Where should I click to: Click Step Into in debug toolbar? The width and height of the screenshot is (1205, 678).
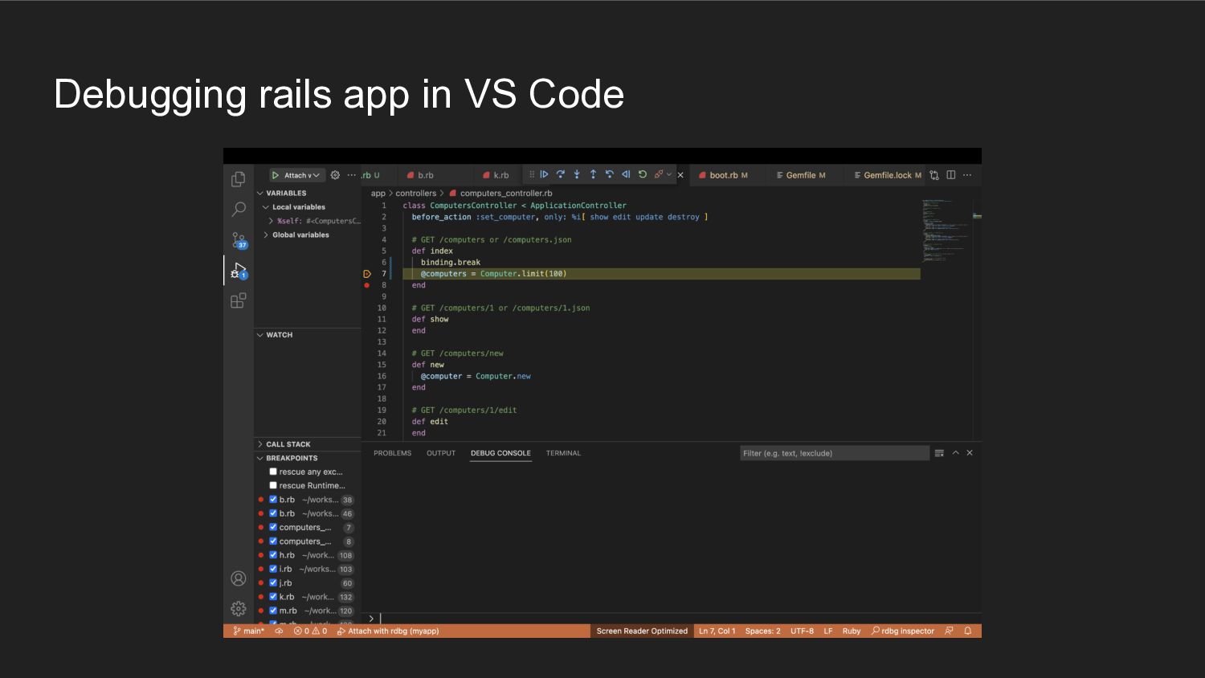577,174
